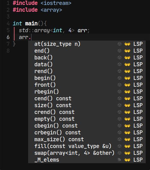Viewport: 150px width, 170px height.
Task: Choose end() from completion list
Action: pyautogui.click(x=87, y=51)
